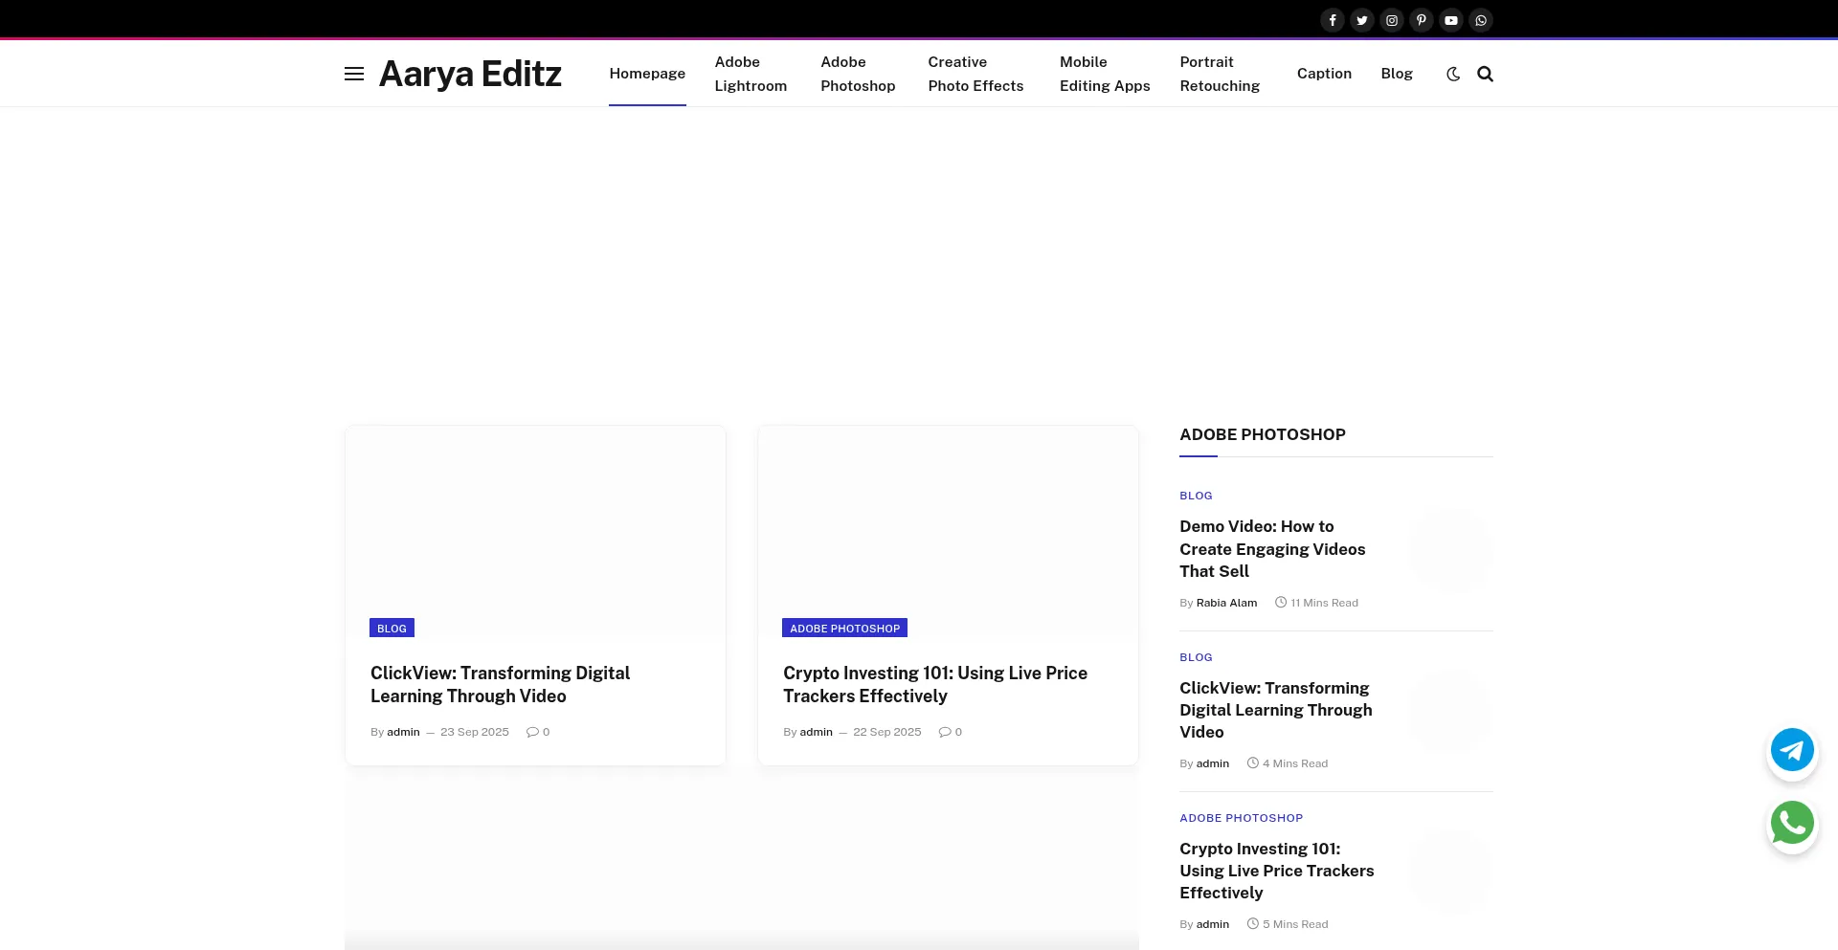Viewport: 1838px width, 950px height.
Task: Open search with the magnifier icon
Action: pos(1485,74)
